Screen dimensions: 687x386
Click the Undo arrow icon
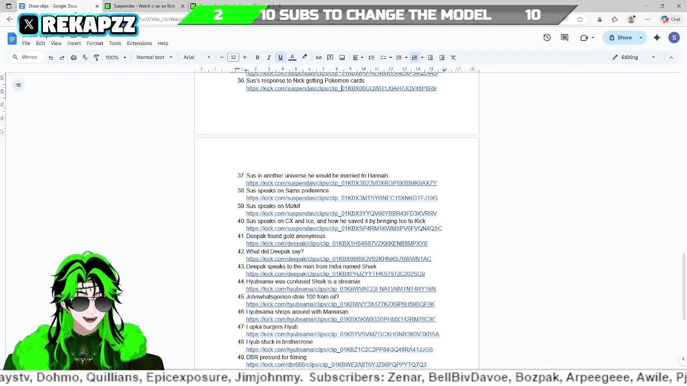click(50, 57)
